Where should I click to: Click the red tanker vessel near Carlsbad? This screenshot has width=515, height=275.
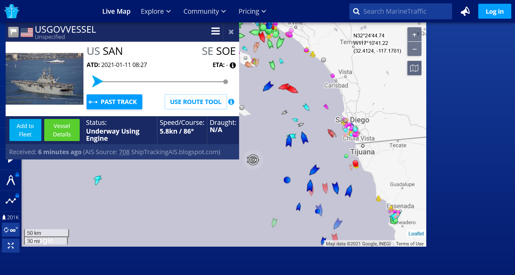[289, 88]
